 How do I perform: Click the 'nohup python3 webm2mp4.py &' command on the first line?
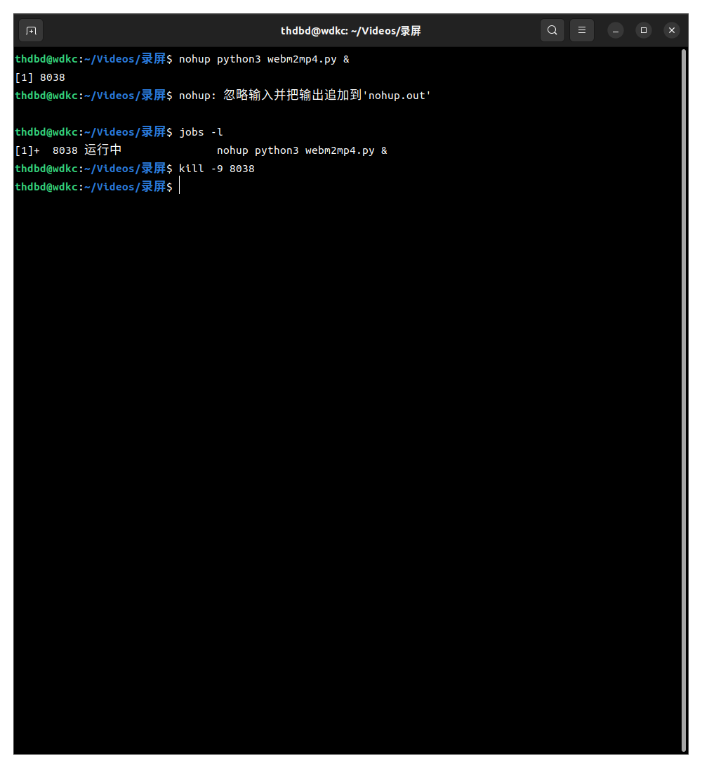click(x=264, y=59)
